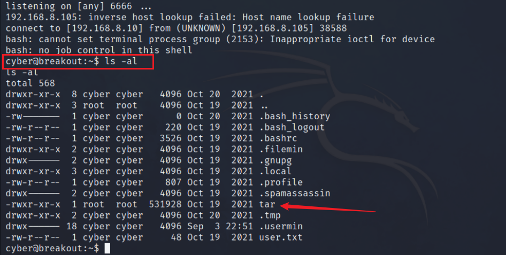Screen dimensions: 506x255
Task: Click the highlighted "ls -al" command prompt
Action: pos(78,61)
